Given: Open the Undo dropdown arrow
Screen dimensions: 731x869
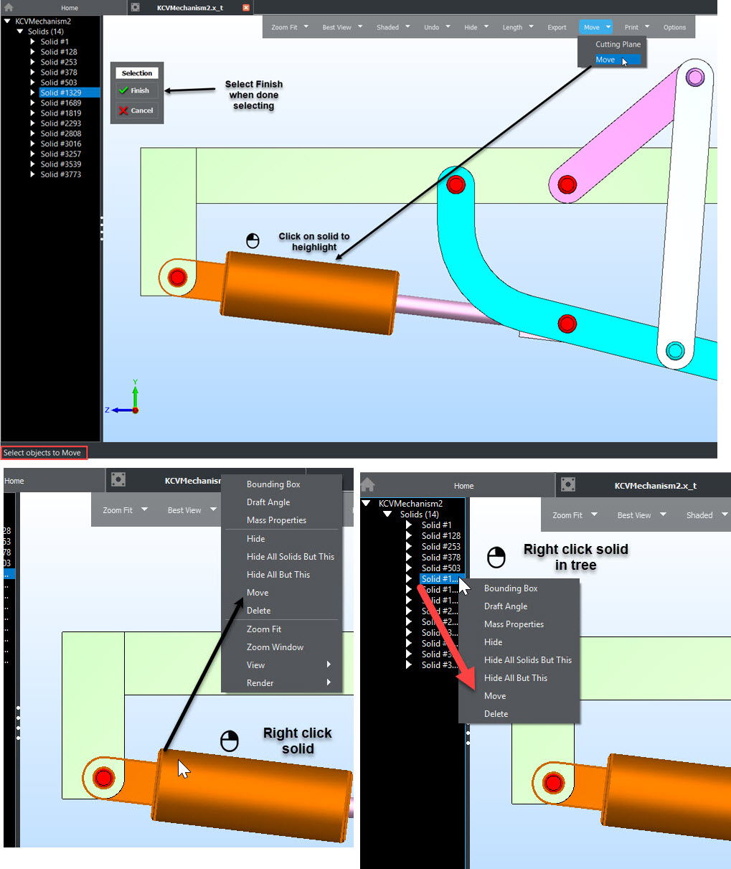Looking at the screenshot, I should [x=448, y=27].
